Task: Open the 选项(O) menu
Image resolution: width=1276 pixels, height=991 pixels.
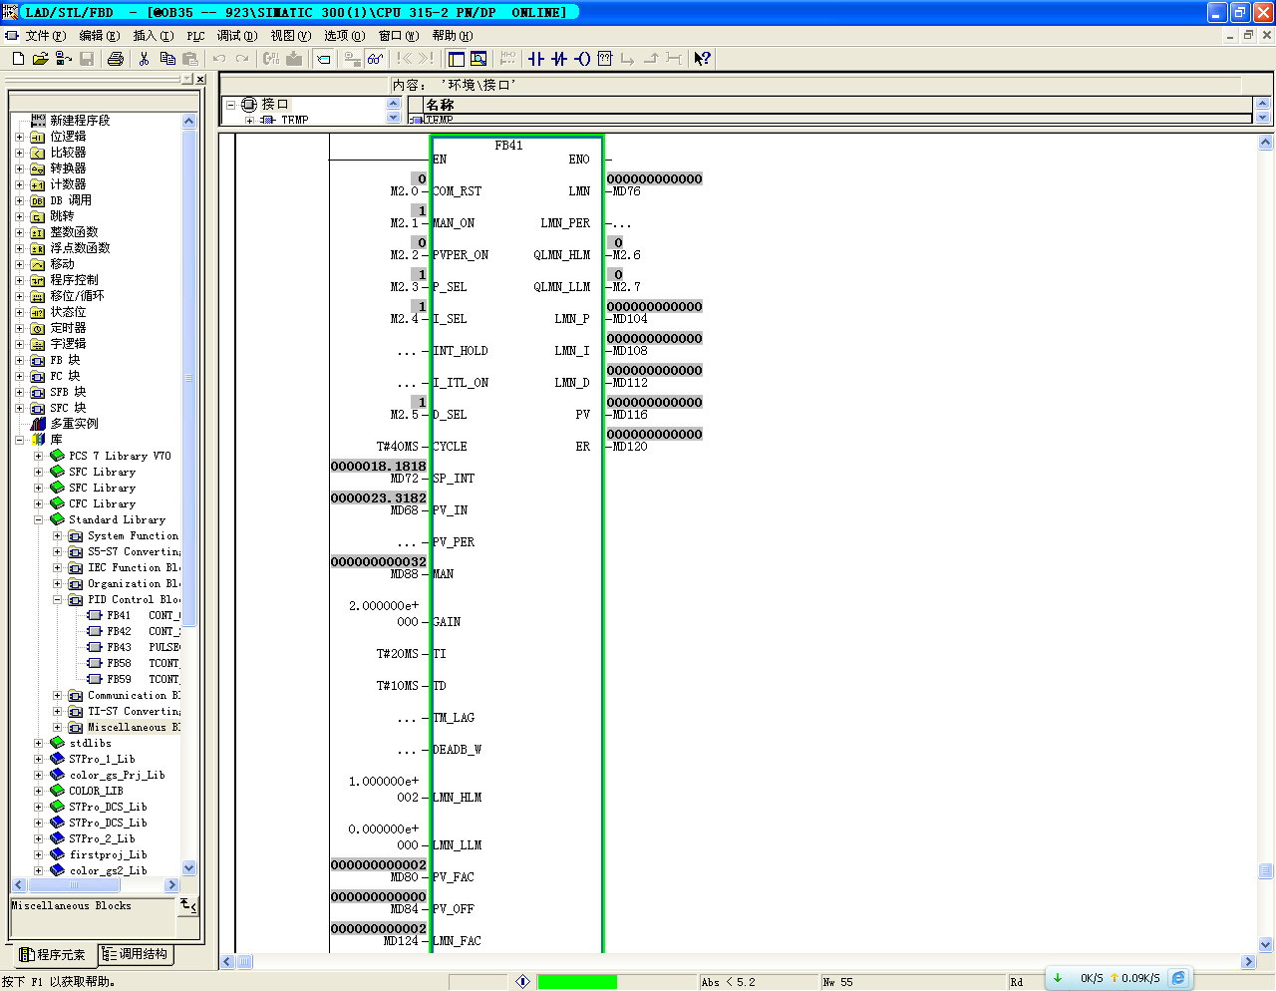Action: (x=344, y=35)
